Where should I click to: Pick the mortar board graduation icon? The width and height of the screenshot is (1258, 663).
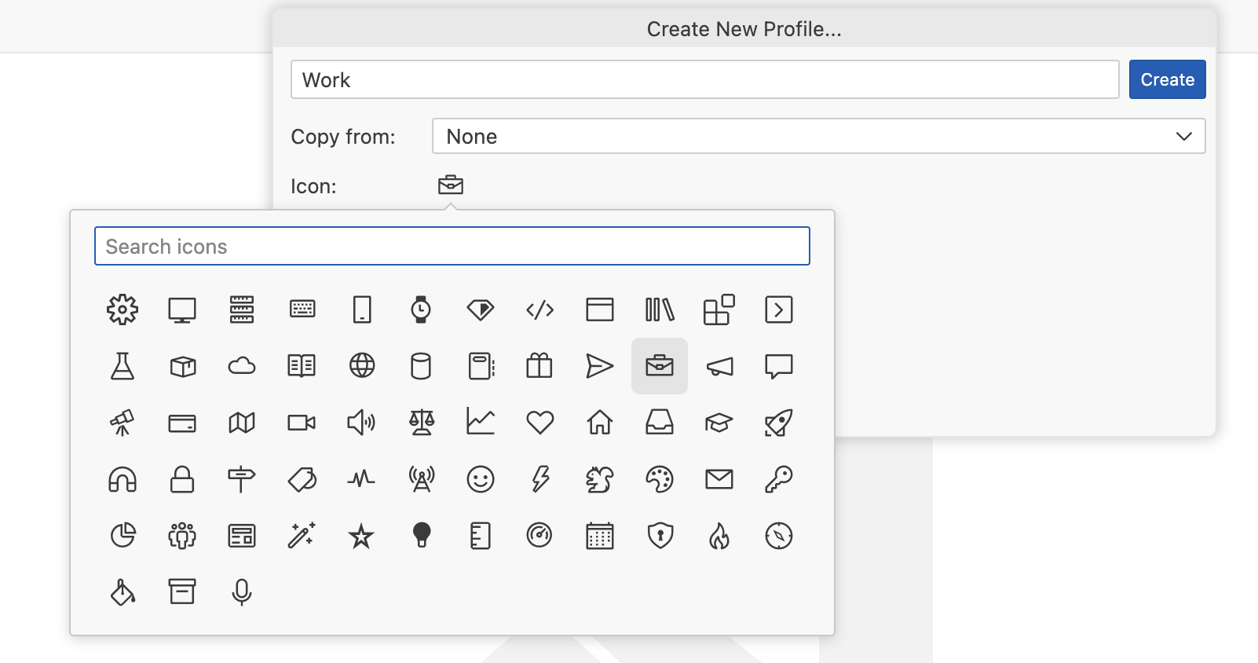click(719, 423)
